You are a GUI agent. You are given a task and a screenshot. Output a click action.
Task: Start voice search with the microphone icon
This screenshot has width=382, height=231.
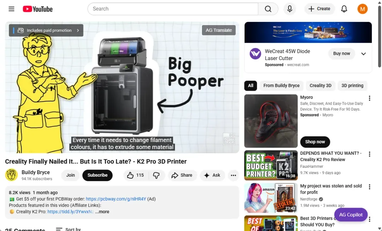click(x=290, y=9)
